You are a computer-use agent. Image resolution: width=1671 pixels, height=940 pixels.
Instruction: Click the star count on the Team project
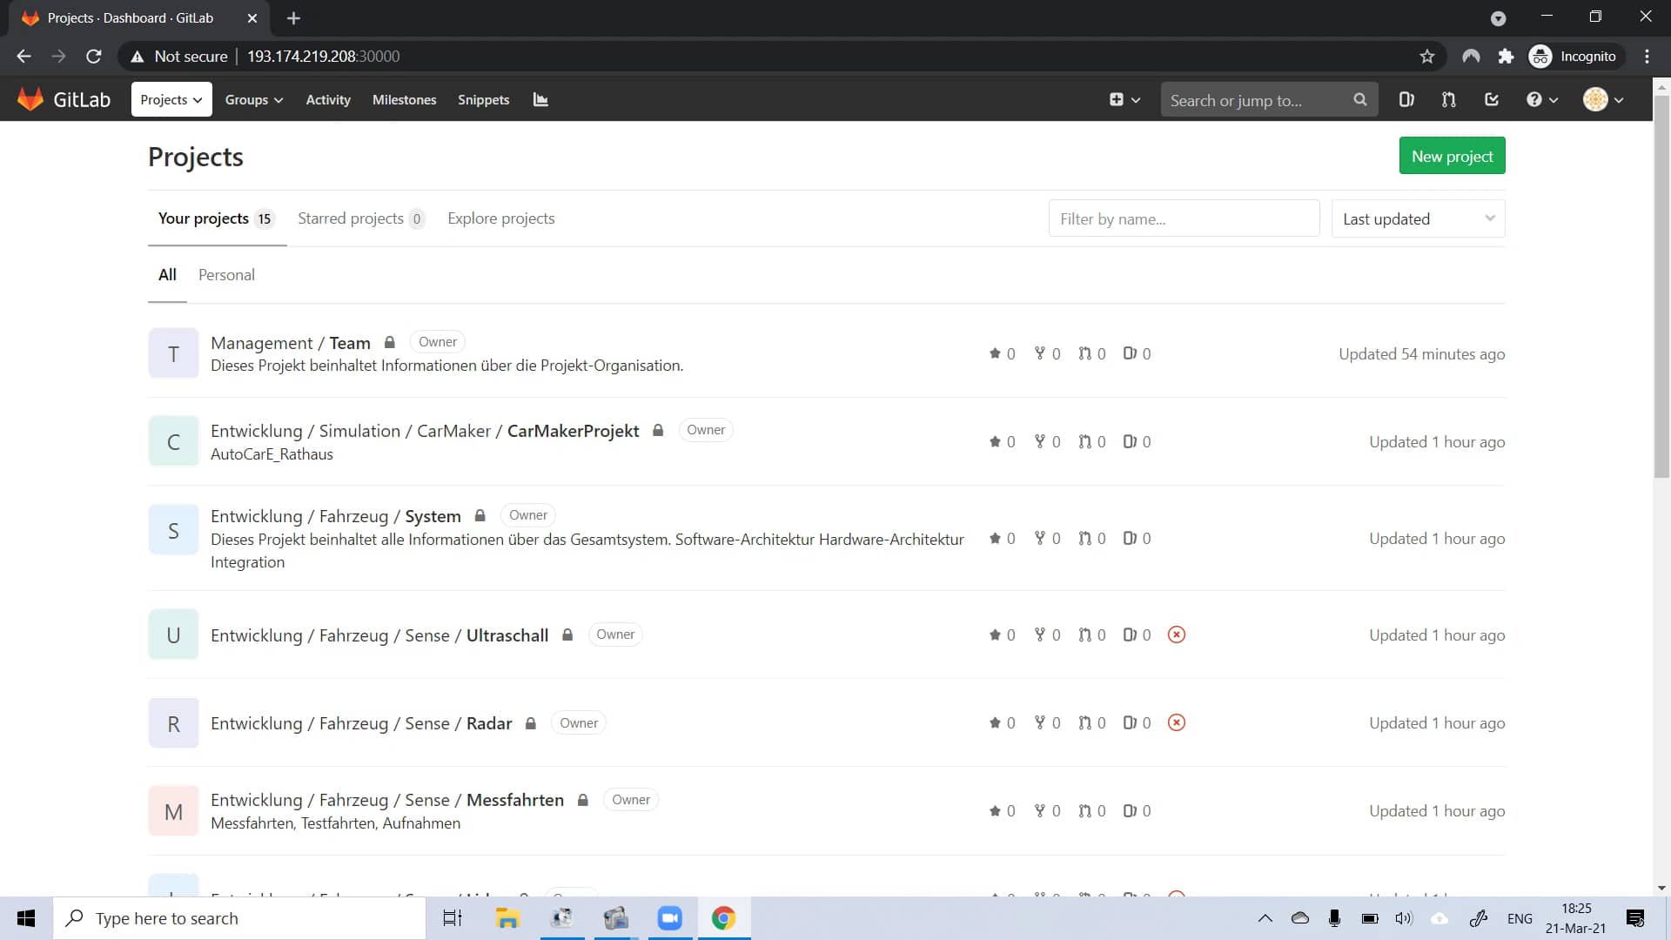(1002, 353)
